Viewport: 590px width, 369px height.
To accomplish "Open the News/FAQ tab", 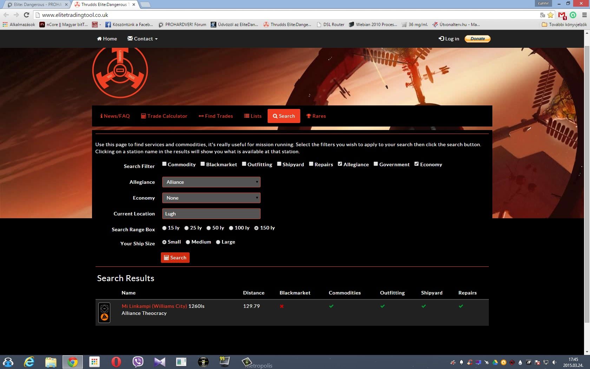I will 115,116.
